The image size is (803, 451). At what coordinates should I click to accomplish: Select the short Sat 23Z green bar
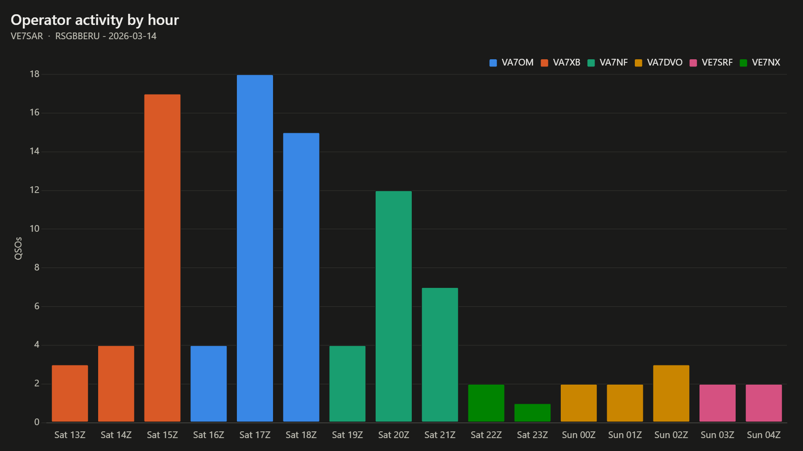point(532,413)
